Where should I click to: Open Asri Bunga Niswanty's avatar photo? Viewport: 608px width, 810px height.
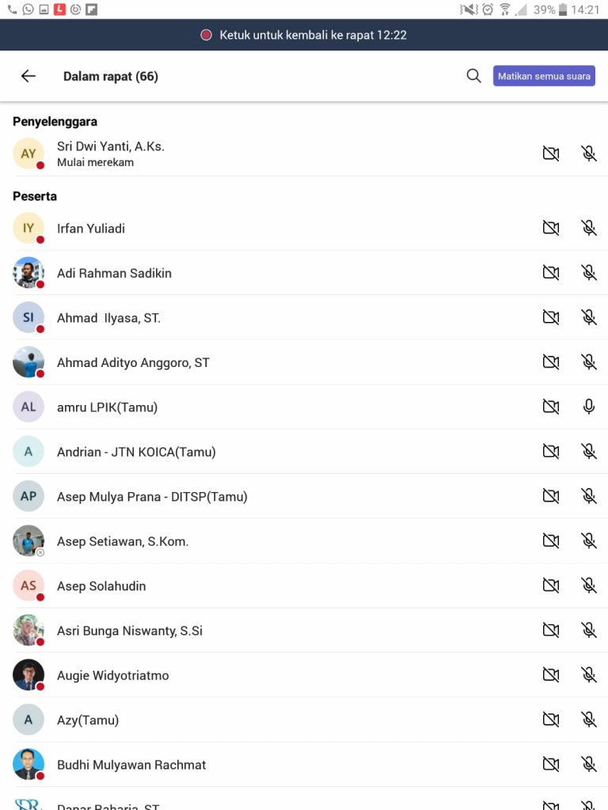[x=28, y=630]
